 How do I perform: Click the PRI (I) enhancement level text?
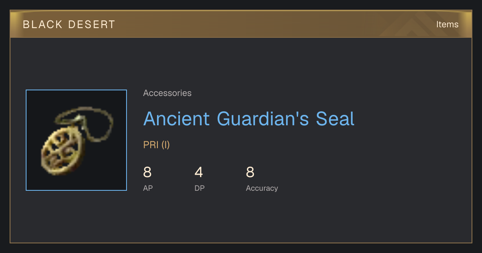(156, 145)
